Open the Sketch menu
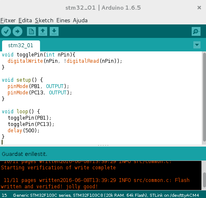 44,21
